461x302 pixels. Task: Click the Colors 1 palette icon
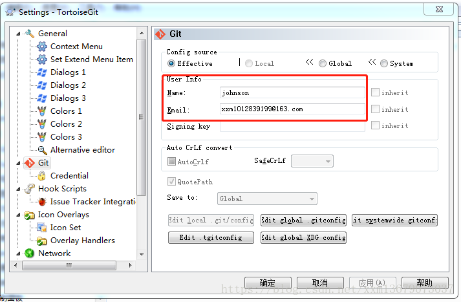tap(42, 111)
